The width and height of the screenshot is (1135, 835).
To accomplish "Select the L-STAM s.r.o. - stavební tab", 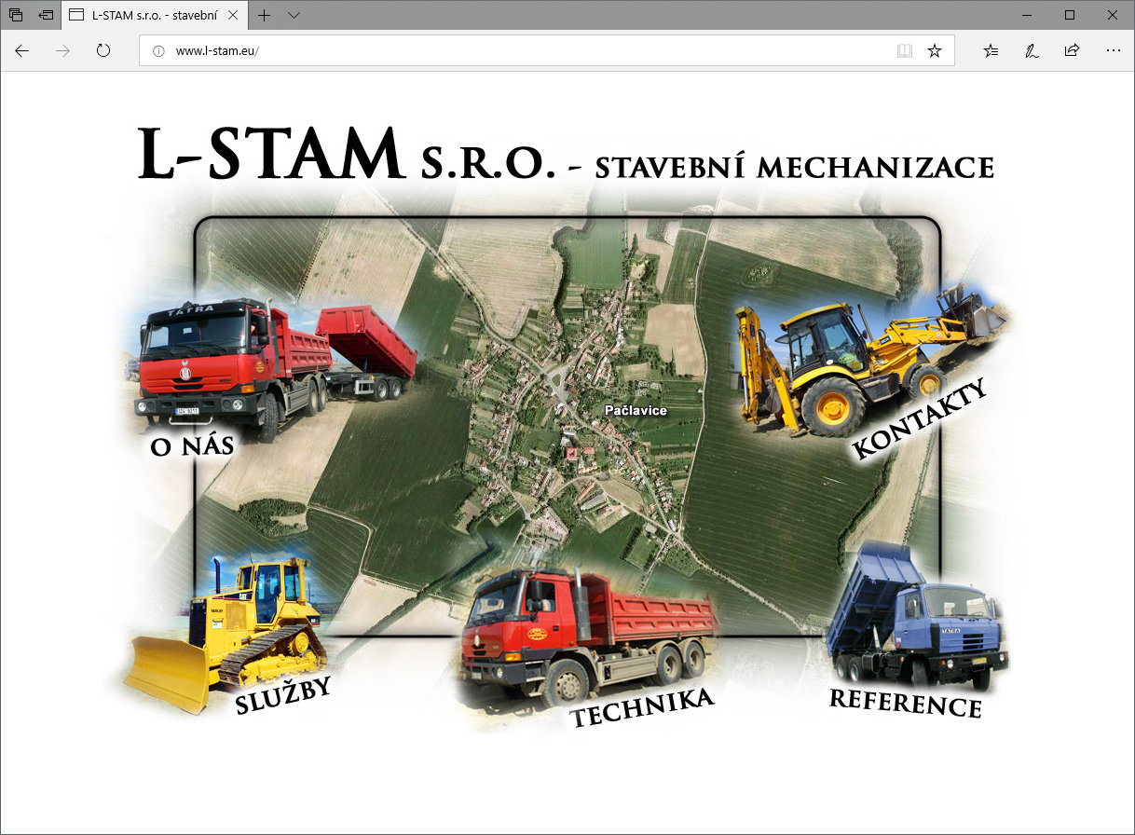I will (155, 15).
